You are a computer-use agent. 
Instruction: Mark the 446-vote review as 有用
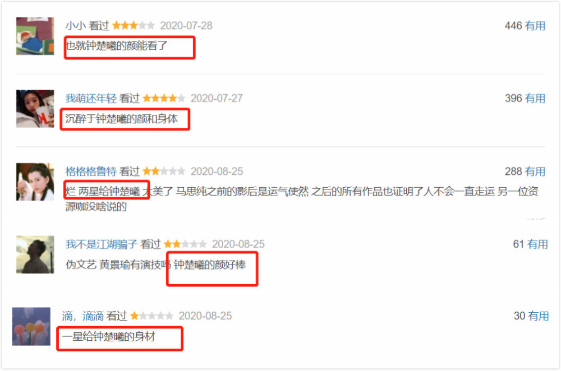click(x=535, y=26)
